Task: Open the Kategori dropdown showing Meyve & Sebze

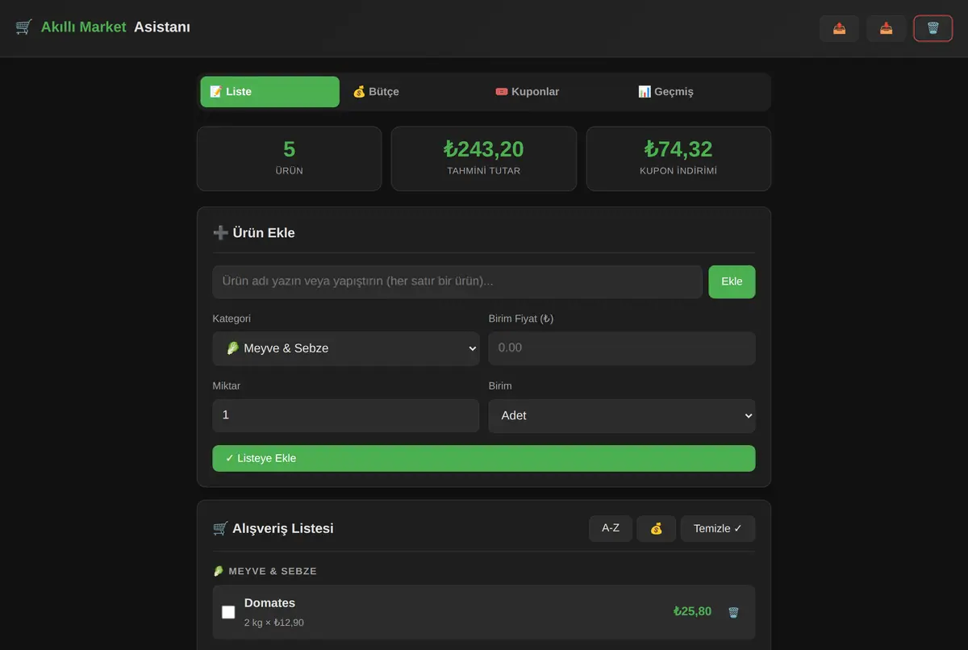Action: click(x=346, y=348)
